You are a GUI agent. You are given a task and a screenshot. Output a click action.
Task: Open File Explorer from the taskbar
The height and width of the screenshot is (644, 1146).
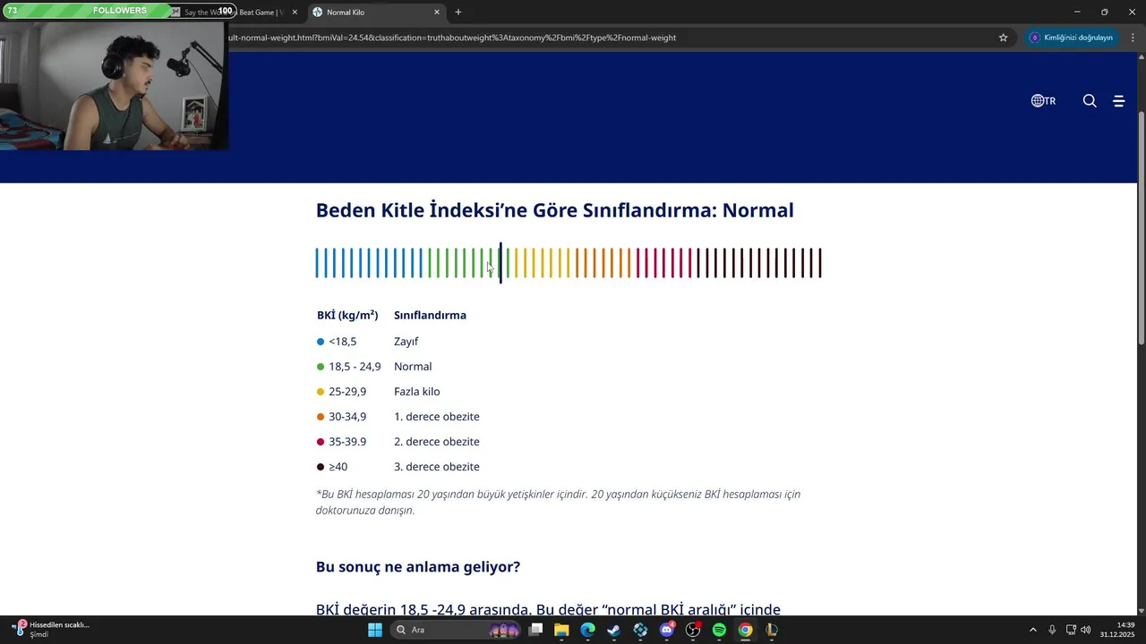coord(561,630)
